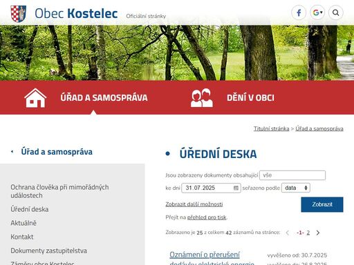Click the people icon for Dění v obci
This screenshot has height=265, width=354.
pos(202,98)
